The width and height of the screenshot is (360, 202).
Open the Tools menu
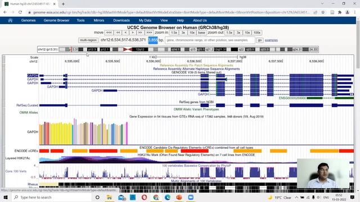(x=80, y=20)
